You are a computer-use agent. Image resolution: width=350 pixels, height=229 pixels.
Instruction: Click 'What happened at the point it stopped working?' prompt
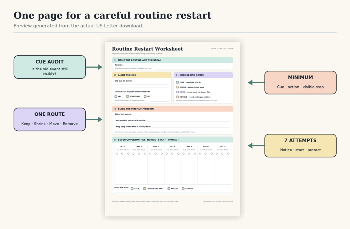pyautogui.click(x=133, y=68)
